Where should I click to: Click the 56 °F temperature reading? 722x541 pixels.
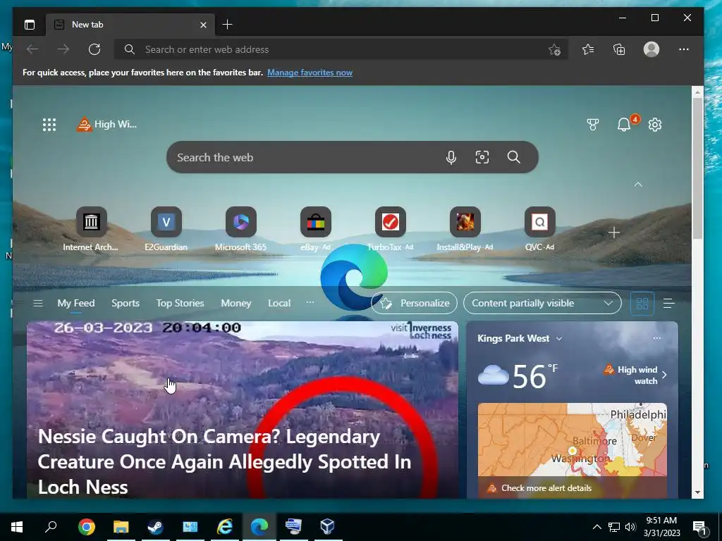coord(534,376)
